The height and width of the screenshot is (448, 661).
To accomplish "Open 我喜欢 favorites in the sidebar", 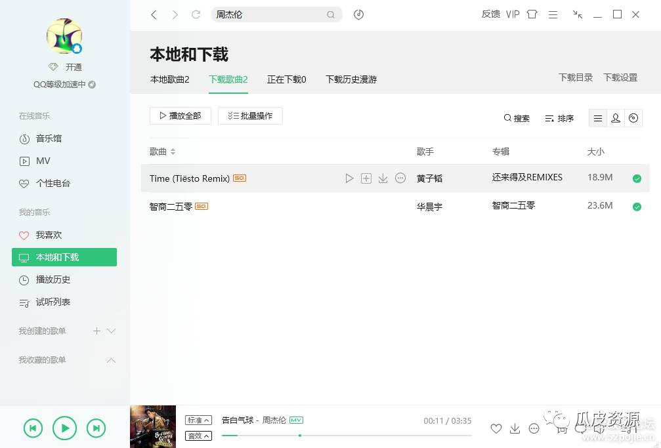I will pos(41,235).
